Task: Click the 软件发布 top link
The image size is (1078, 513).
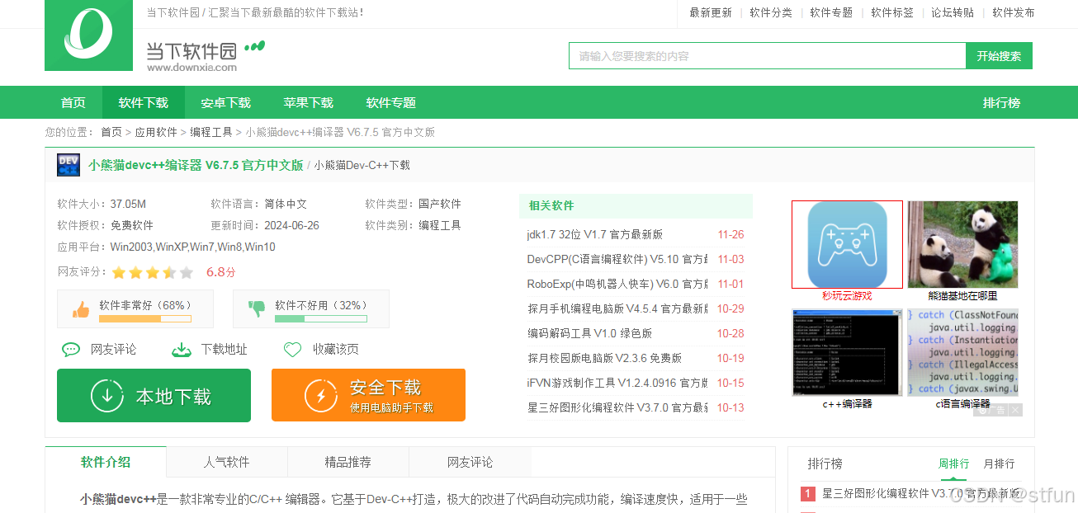Action: tap(1014, 12)
